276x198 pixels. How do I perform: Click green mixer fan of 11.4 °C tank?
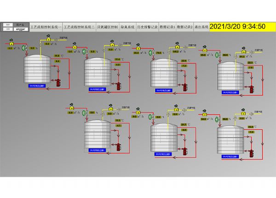85,52
